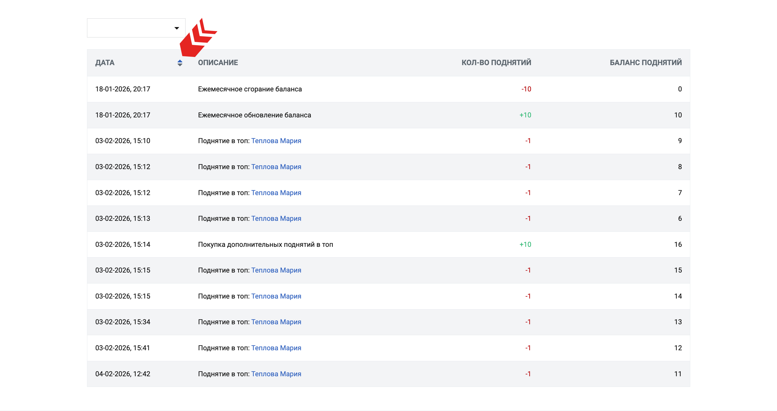
Task: Open Теплова Мария link in 15:34 row
Action: (x=276, y=322)
